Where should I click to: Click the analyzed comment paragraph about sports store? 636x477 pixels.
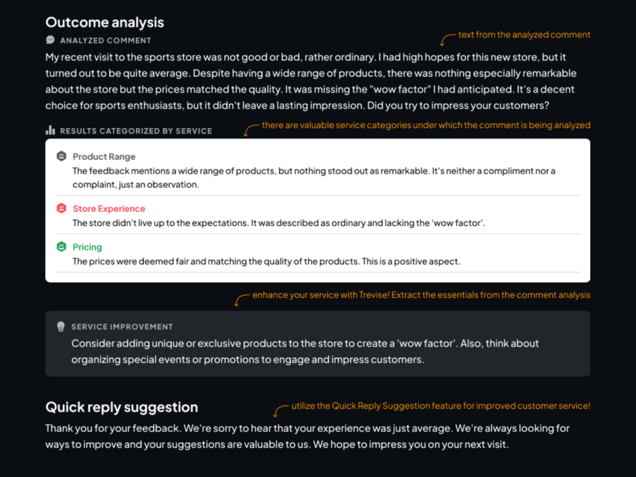tap(311, 81)
